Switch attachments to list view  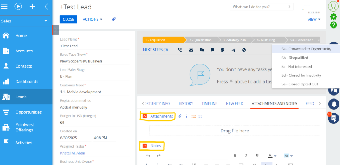point(193,116)
